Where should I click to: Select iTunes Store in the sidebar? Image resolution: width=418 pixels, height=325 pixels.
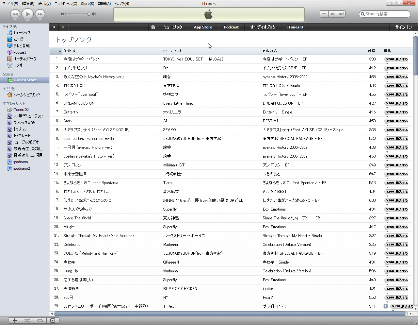(x=24, y=80)
